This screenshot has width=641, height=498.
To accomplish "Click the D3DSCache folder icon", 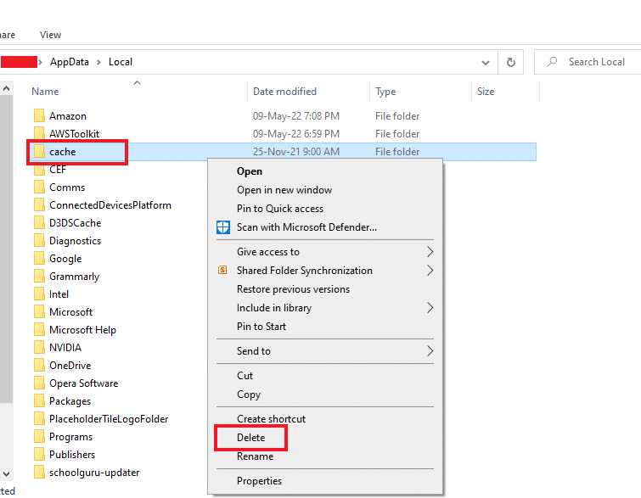I will point(39,222).
